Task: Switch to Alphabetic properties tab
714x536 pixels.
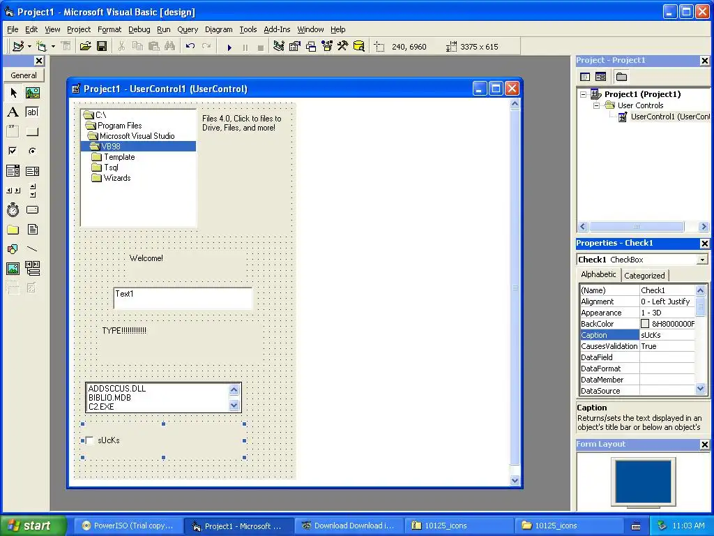Action: coord(598,274)
